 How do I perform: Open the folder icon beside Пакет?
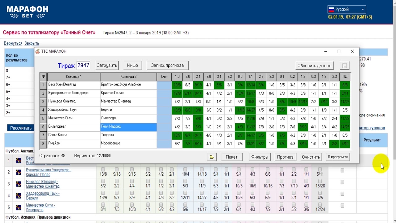point(212,157)
